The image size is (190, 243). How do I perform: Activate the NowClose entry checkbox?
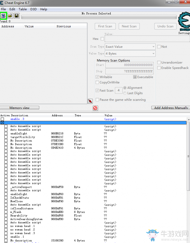pos(6,201)
